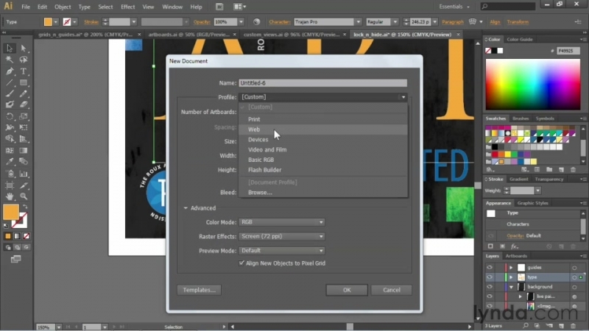The width and height of the screenshot is (589, 331).
Task: Choose Web from the profile list
Action: (323, 129)
